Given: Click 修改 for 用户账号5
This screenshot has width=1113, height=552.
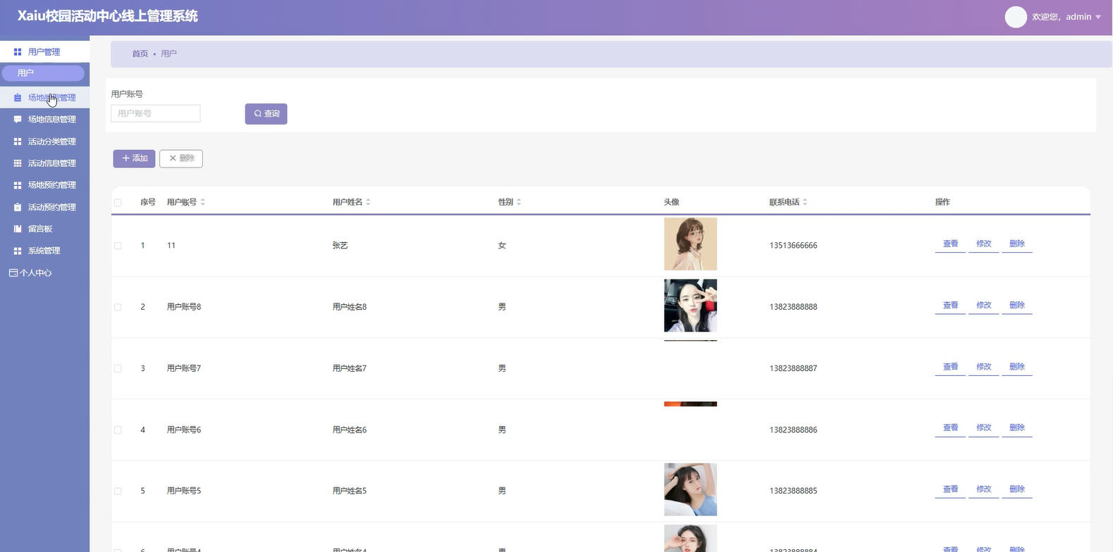Looking at the screenshot, I should (x=983, y=489).
